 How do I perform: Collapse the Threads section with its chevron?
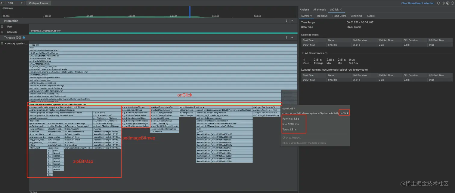click(x=292, y=38)
